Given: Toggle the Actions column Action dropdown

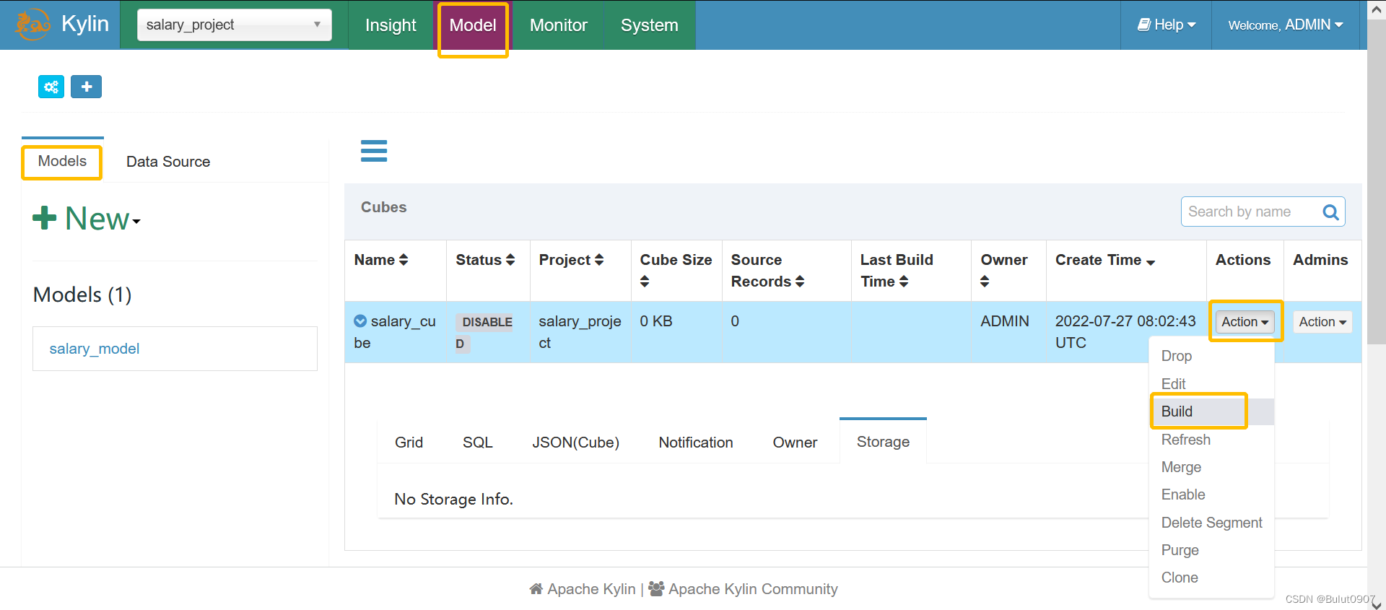Looking at the screenshot, I should coord(1245,322).
